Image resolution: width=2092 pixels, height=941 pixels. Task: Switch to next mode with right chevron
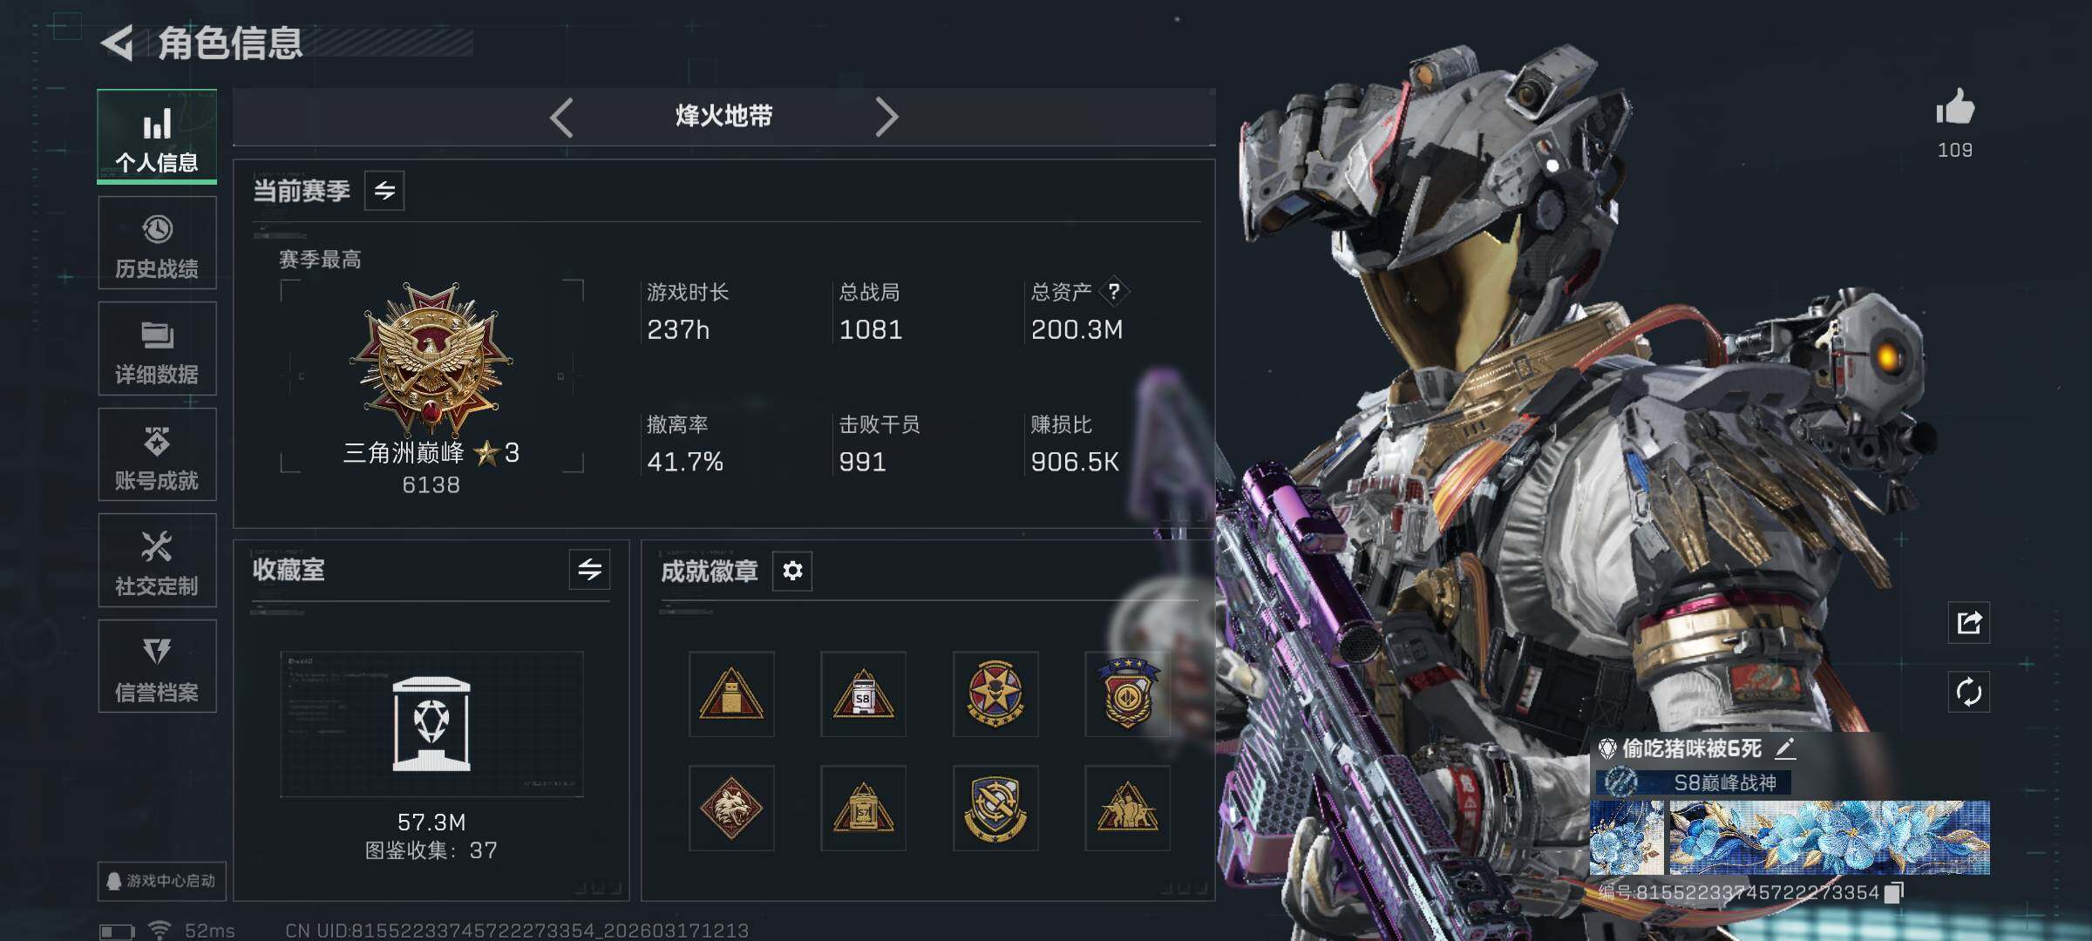tap(886, 117)
